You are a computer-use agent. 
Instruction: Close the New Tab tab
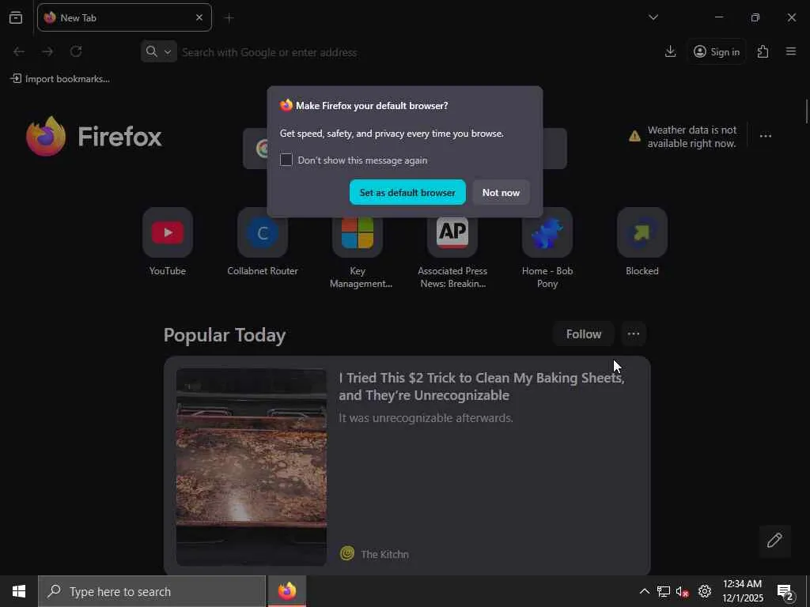(199, 17)
